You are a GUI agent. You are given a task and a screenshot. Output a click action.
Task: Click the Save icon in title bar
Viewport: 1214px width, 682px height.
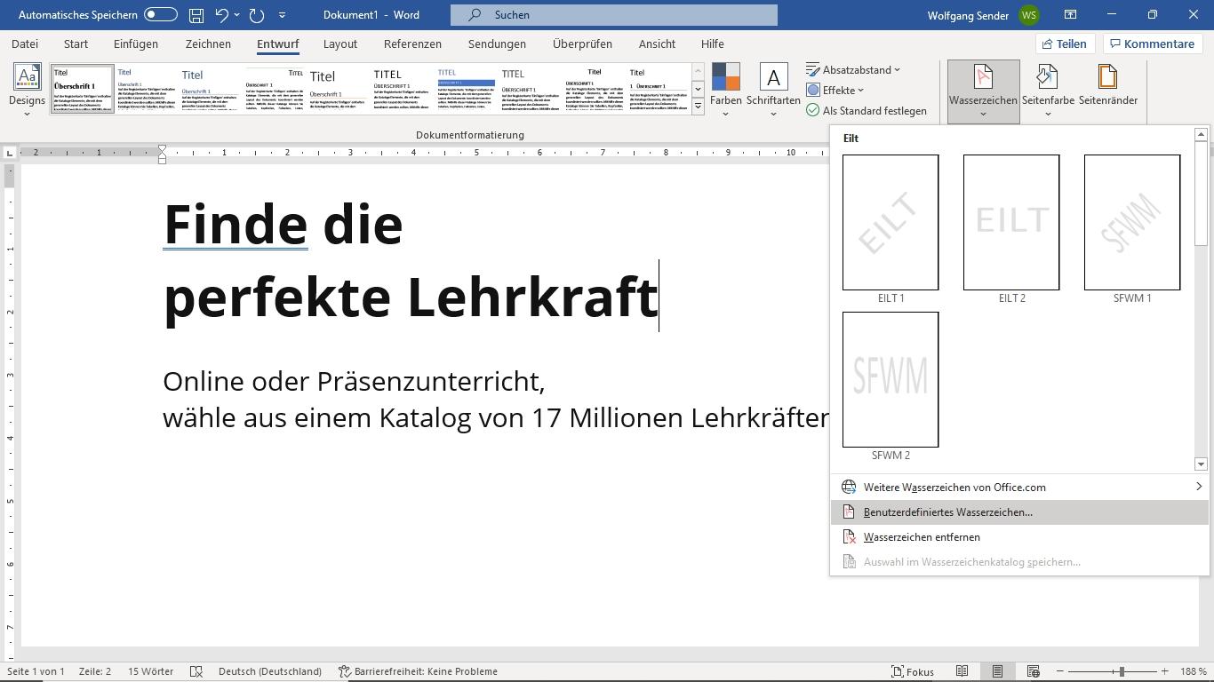coord(196,15)
